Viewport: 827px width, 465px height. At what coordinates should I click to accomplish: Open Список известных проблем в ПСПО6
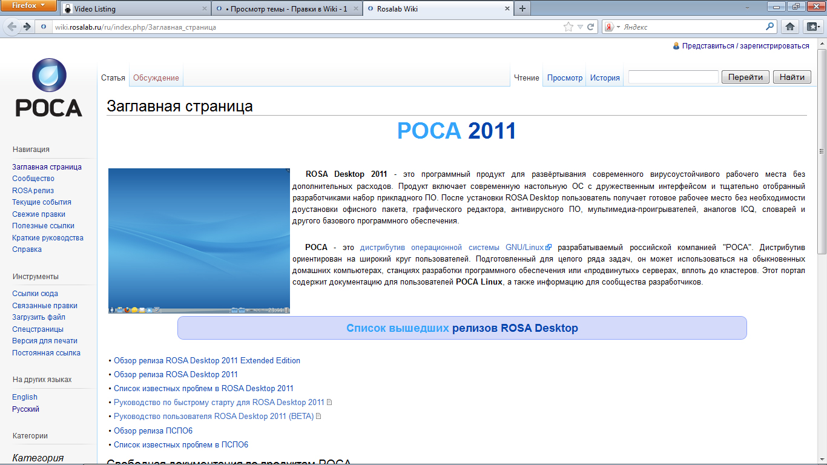point(181,445)
